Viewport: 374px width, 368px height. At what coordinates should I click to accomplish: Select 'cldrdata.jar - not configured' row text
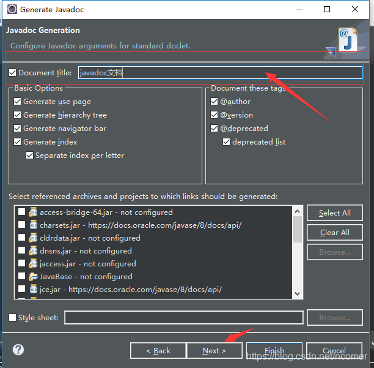click(90, 238)
